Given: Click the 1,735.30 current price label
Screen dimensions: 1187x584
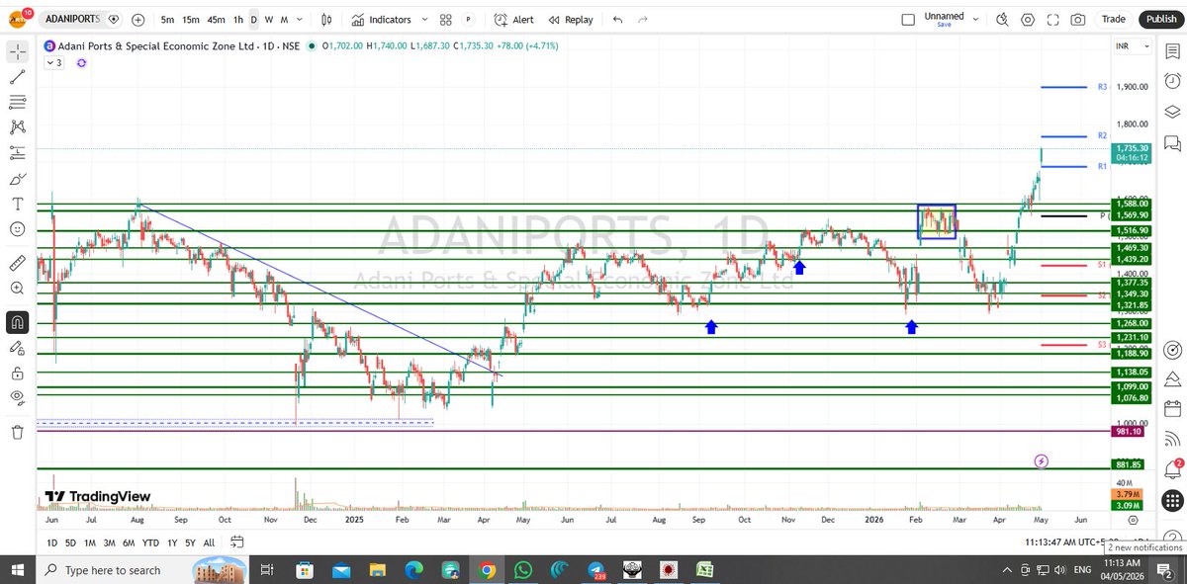Looking at the screenshot, I should click(1133, 147).
